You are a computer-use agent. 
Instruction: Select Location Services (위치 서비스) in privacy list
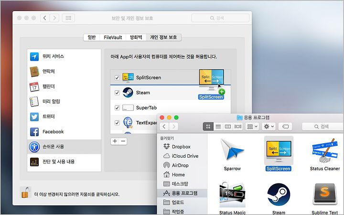pyautogui.click(x=64, y=56)
